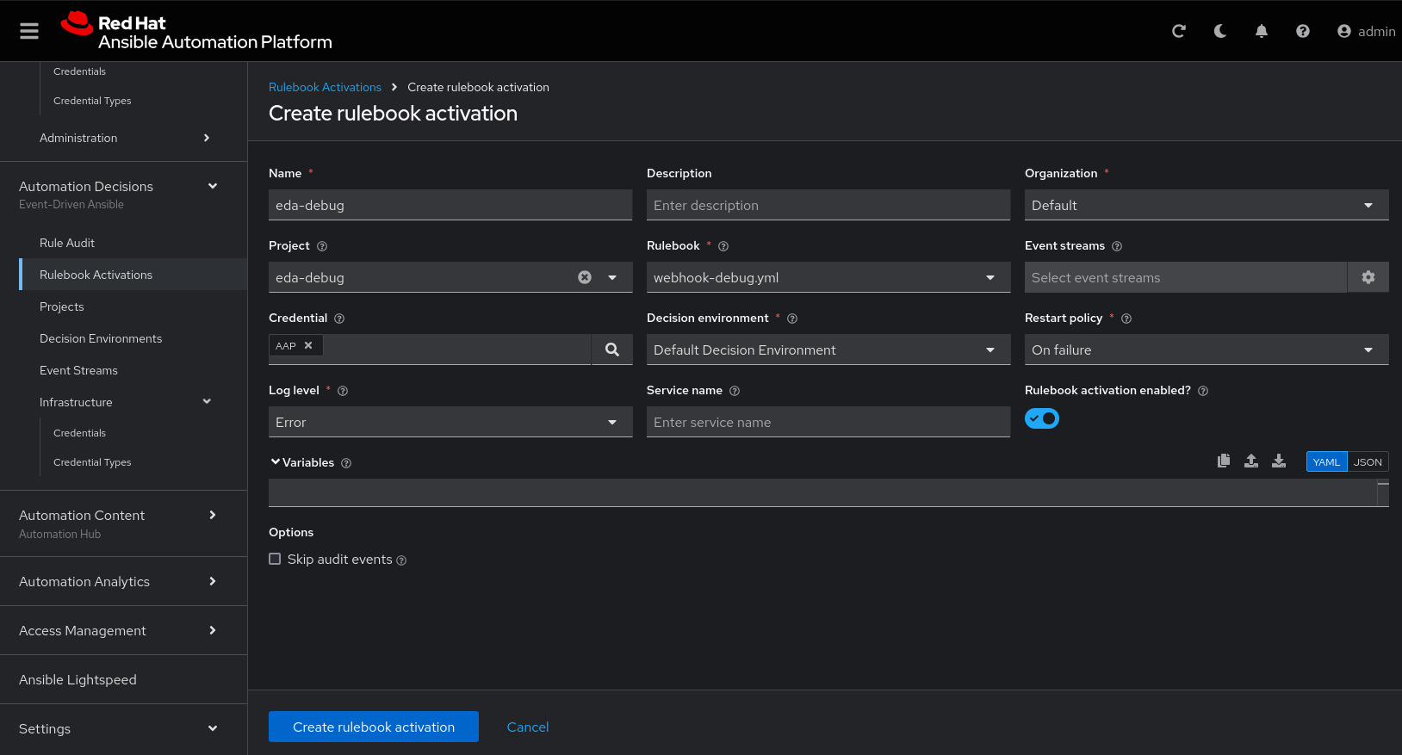Switch variables editor to JSON
The width and height of the screenshot is (1402, 755).
tap(1368, 461)
